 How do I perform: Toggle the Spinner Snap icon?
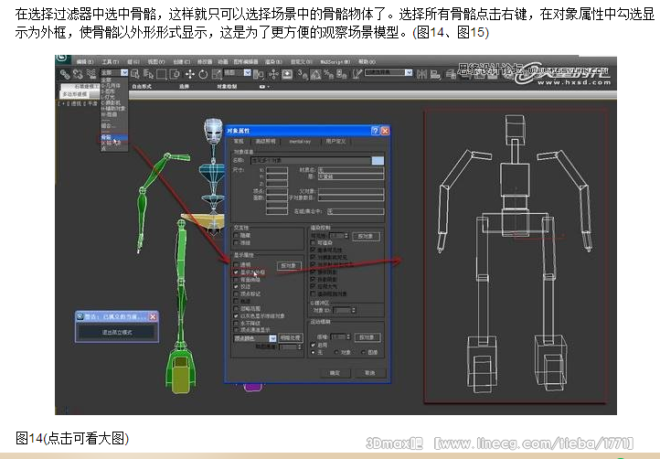[x=342, y=75]
